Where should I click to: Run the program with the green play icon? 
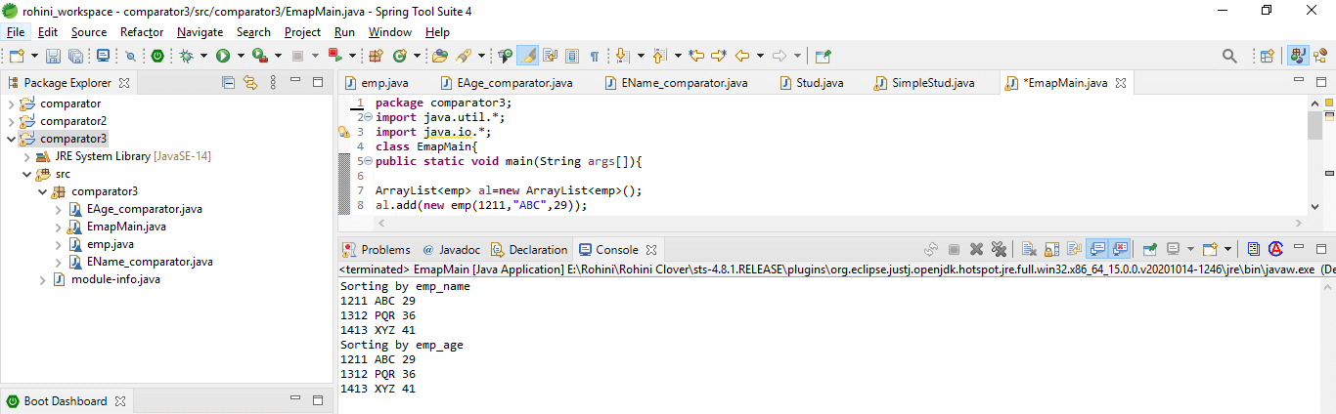tap(223, 57)
